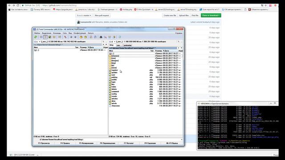Click F6 Перемещение button
This screenshot has height=160, width=285.
pos(108,143)
